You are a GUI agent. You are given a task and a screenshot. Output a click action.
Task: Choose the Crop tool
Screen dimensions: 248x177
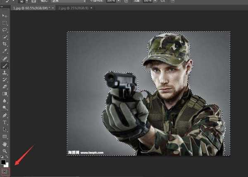[5, 44]
